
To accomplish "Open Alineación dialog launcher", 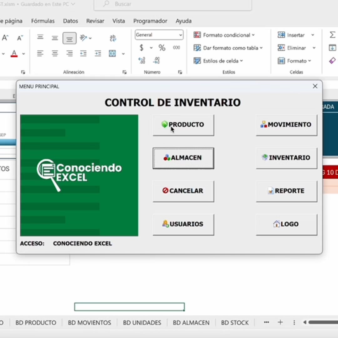I will tap(124, 72).
